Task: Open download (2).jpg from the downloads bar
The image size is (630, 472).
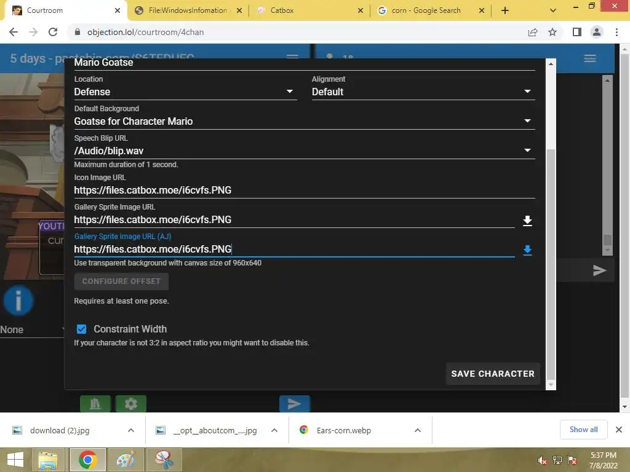Action: click(60, 430)
